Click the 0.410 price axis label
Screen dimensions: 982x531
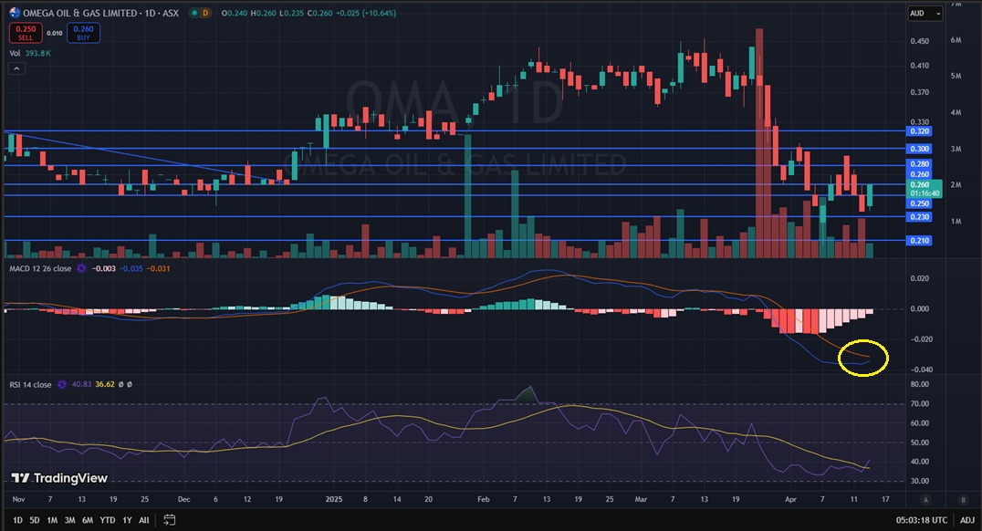click(x=919, y=66)
